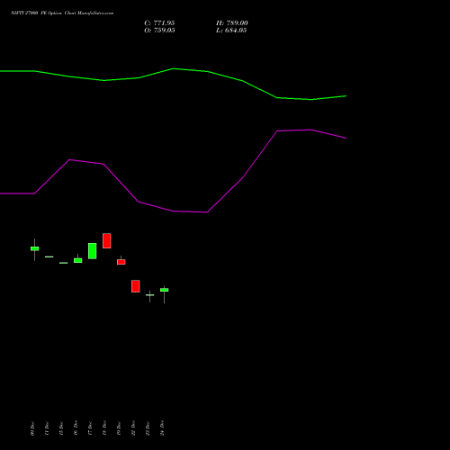Select the doji candlestick for 23 Dec
Viewport: 450px width, 450px height.
coord(149,295)
